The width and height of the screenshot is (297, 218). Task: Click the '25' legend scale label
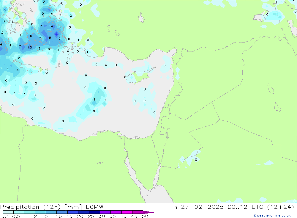click(91, 216)
